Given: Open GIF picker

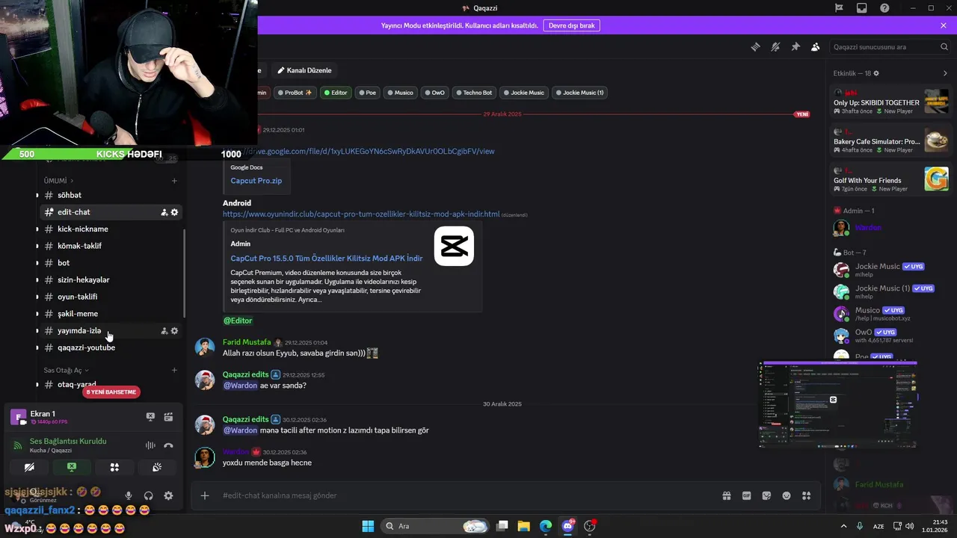Looking at the screenshot, I should pyautogui.click(x=746, y=495).
